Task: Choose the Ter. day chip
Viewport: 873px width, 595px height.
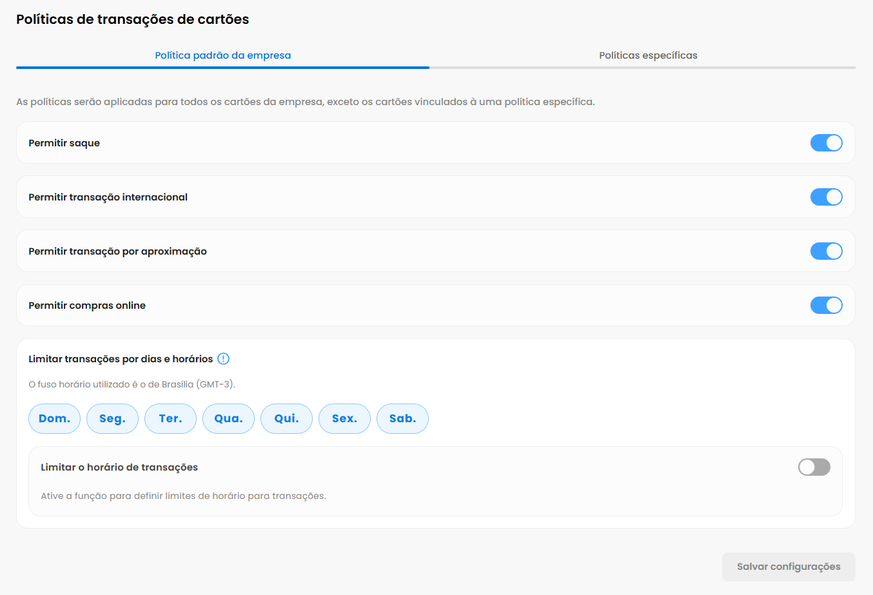Action: (x=170, y=419)
